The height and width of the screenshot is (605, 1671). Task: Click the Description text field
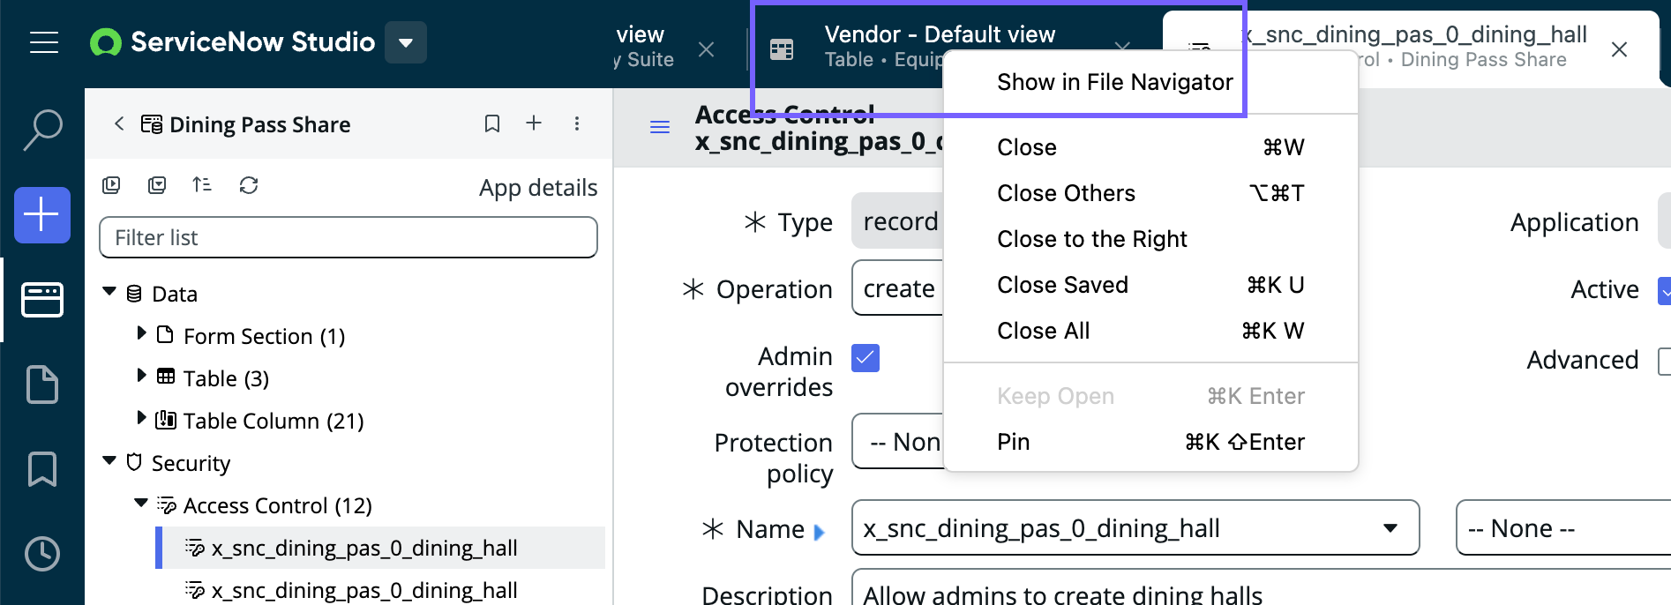(x=1262, y=587)
